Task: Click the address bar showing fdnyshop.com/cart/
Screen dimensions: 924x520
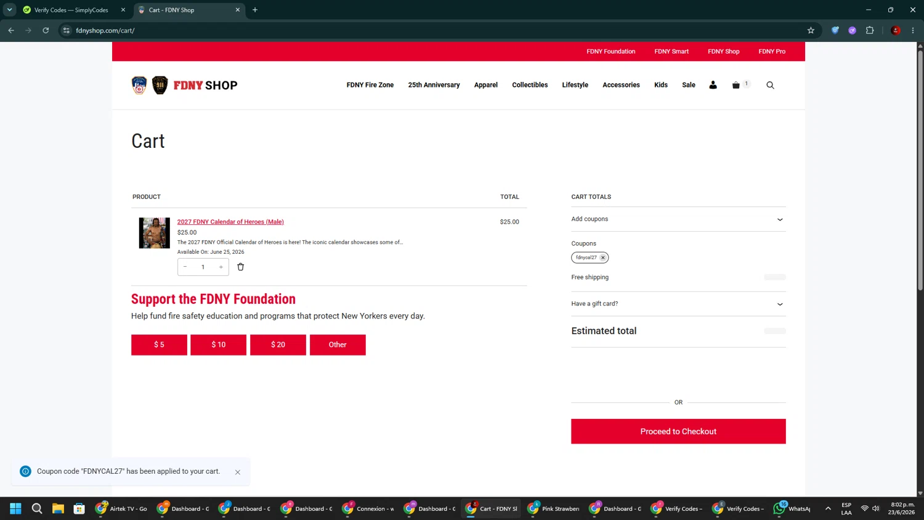Action: tap(440, 30)
